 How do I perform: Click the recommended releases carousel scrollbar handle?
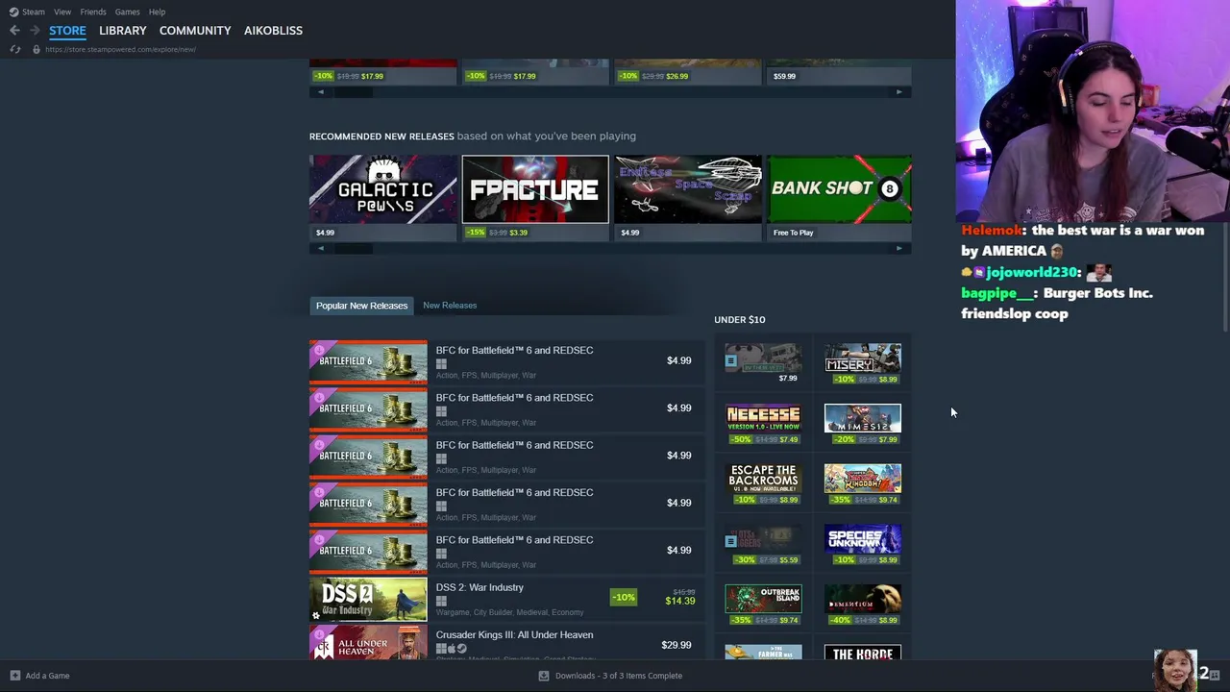[353, 248]
